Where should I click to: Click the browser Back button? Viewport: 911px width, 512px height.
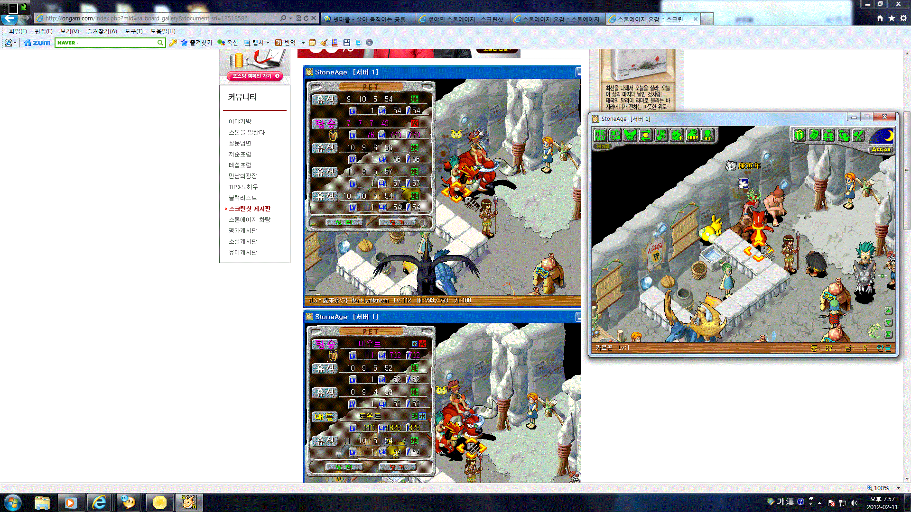click(9, 18)
